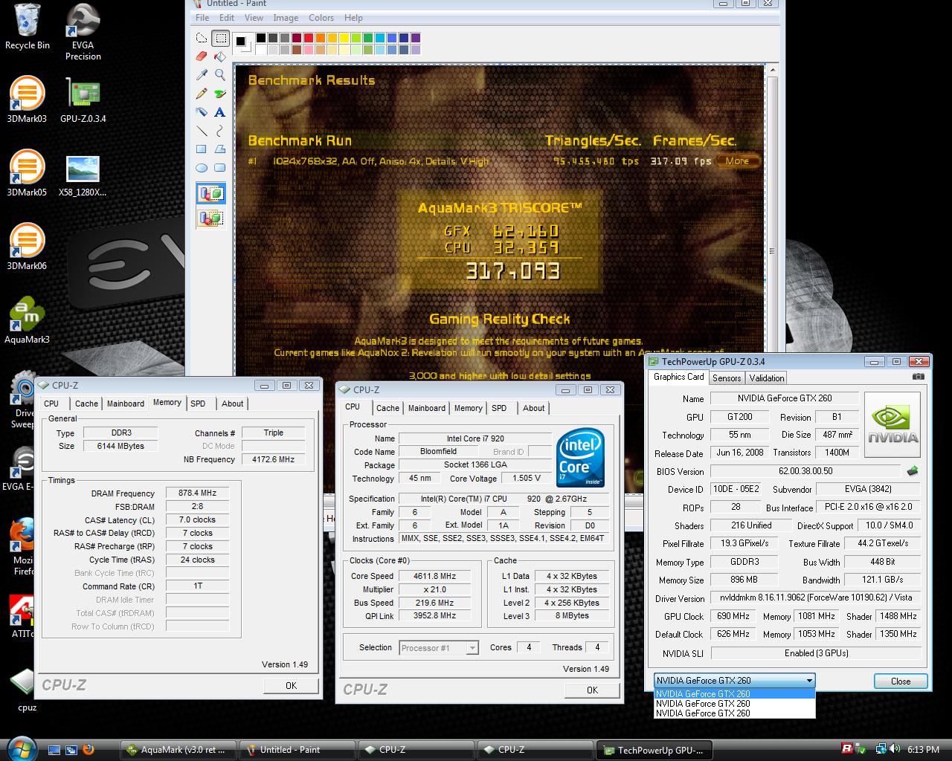This screenshot has width=952, height=761.
Task: Enable transparent selection mode in Paint
Action: coord(211,218)
